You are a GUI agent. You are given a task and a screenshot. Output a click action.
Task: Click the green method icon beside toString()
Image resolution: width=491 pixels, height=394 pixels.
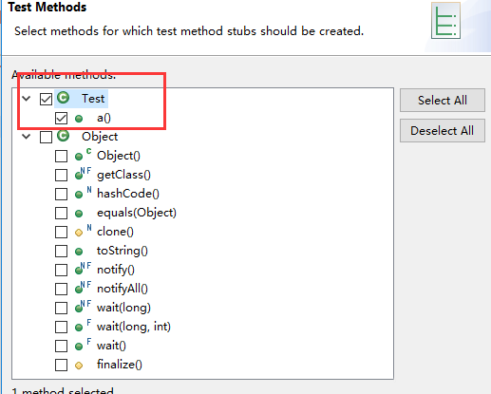(x=79, y=252)
